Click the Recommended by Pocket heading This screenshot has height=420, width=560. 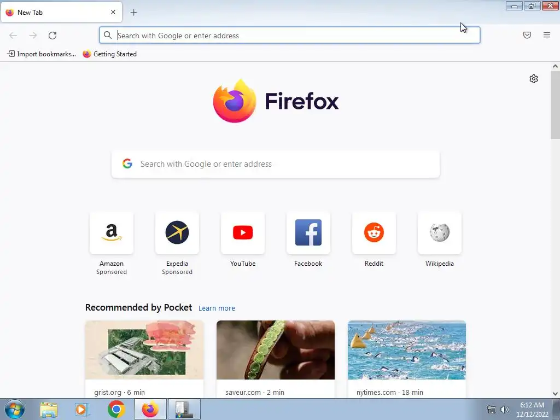[138, 307]
